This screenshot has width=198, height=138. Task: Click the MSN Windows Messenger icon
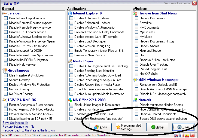pos(135,80)
